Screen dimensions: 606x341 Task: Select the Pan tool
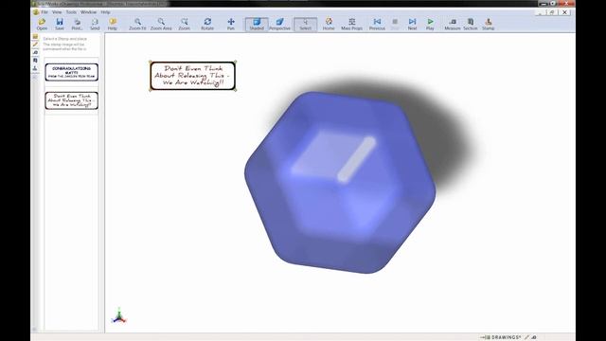pos(231,24)
